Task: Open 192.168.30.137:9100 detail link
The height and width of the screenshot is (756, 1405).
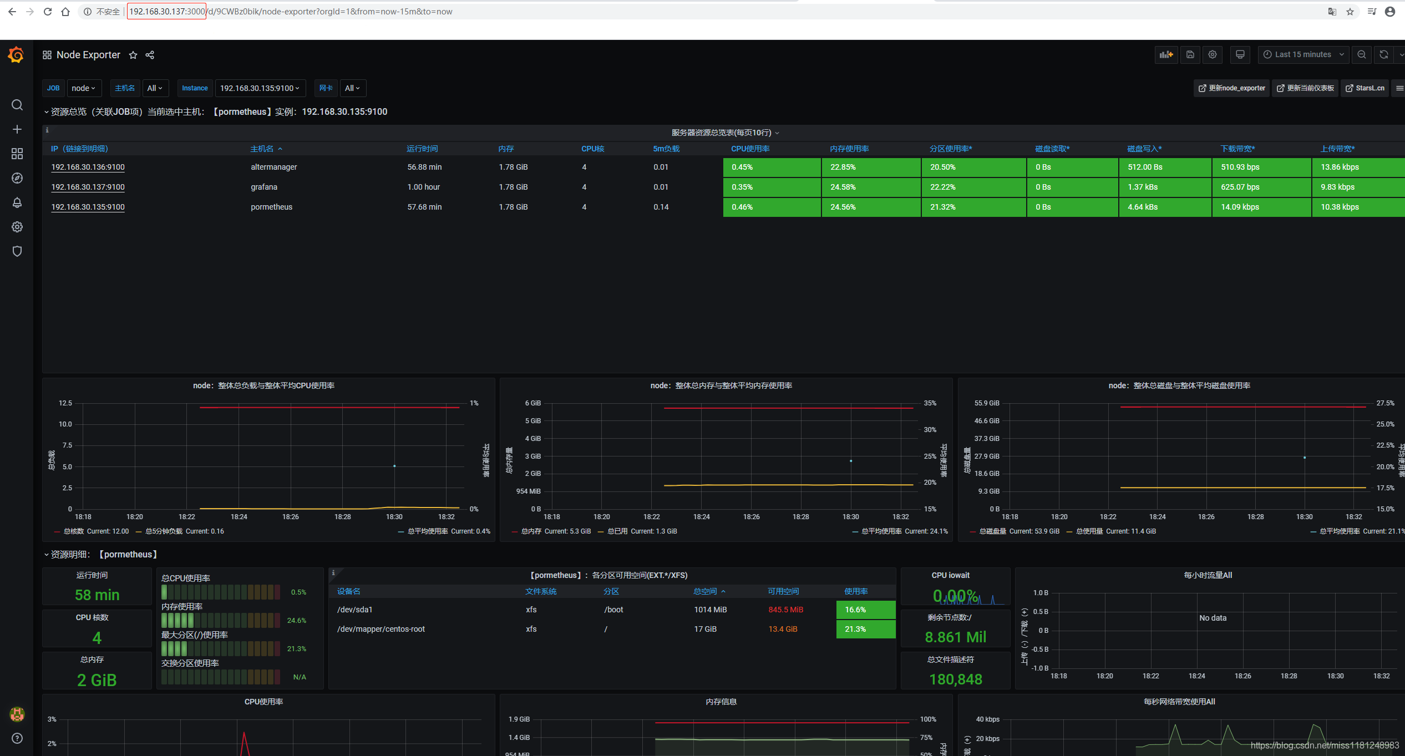Action: (x=88, y=187)
